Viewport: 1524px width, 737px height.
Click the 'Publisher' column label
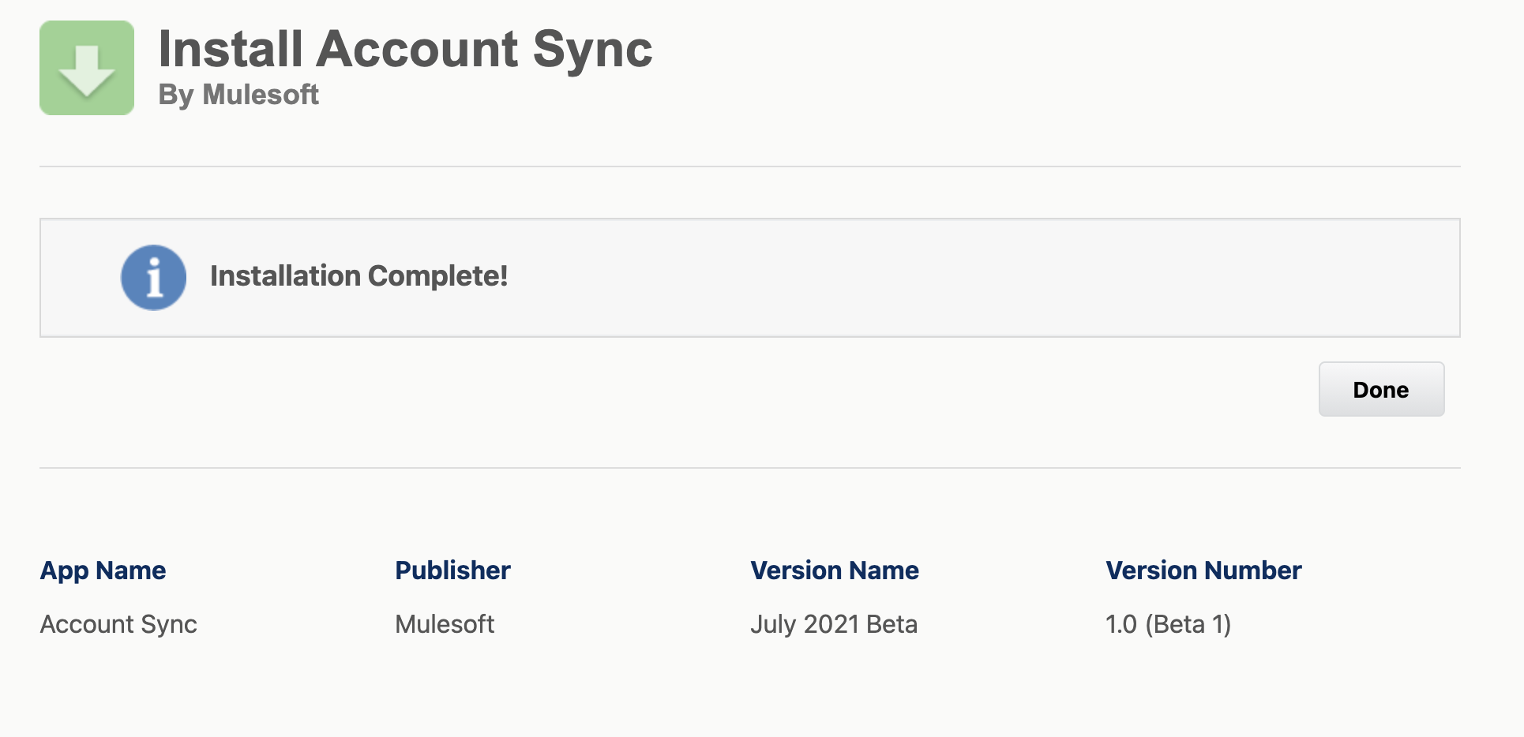tap(452, 570)
